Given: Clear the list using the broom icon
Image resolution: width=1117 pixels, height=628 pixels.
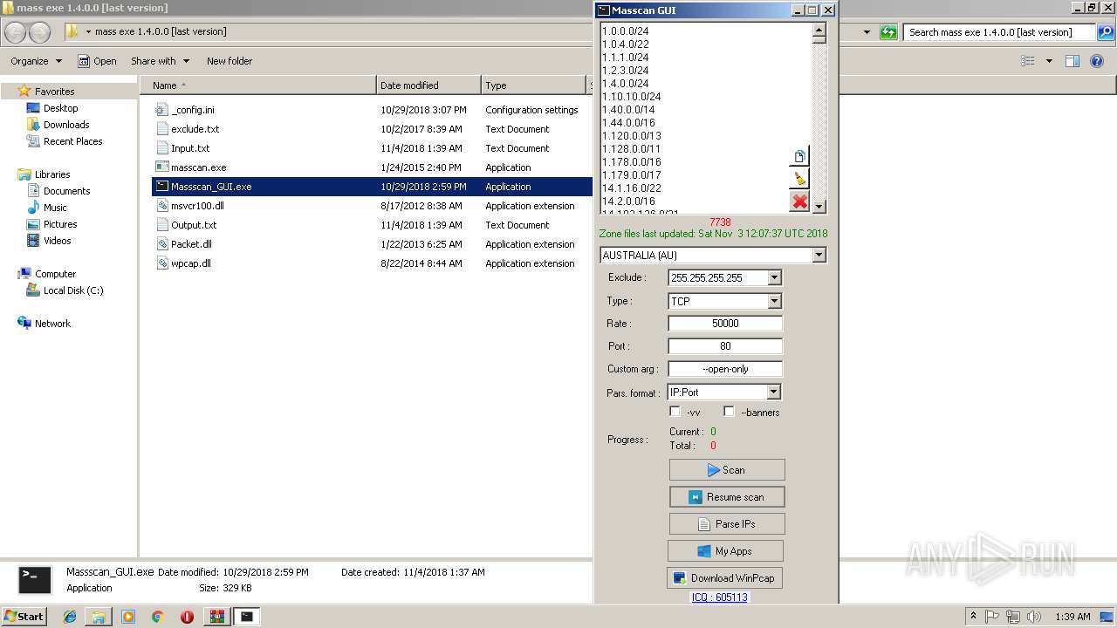Looking at the screenshot, I should [x=799, y=179].
